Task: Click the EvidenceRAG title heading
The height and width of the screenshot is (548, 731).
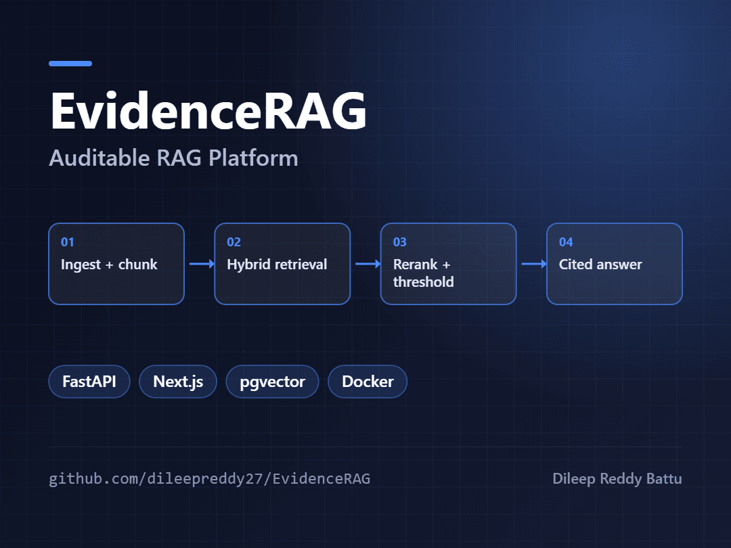Action: point(208,111)
